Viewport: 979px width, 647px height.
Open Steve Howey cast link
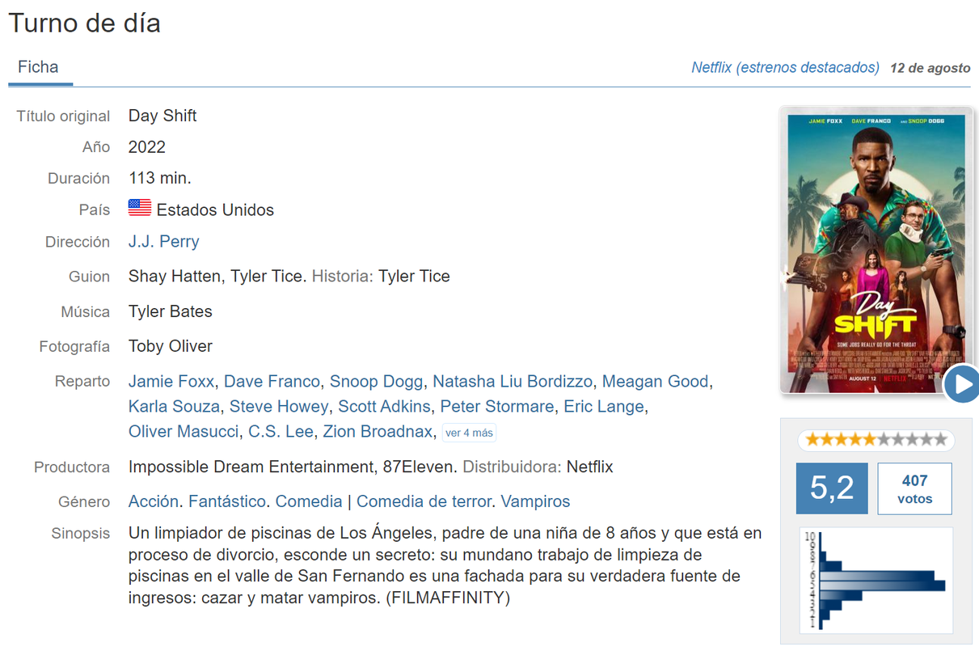pos(279,406)
